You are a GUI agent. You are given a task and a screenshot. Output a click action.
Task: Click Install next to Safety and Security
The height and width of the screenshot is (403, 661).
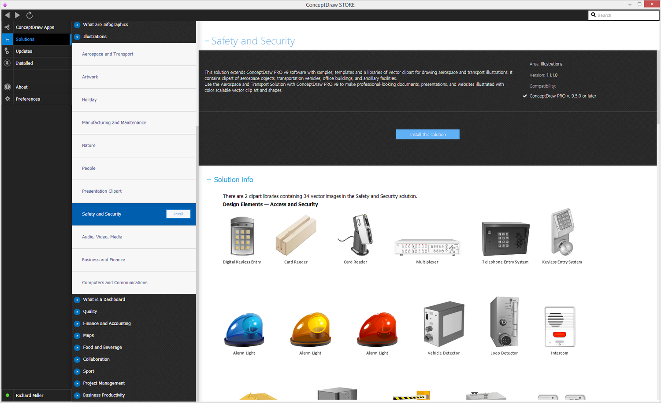point(178,214)
